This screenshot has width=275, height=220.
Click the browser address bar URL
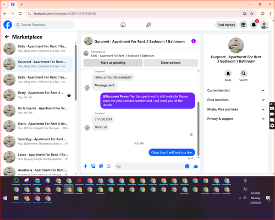(x=65, y=14)
